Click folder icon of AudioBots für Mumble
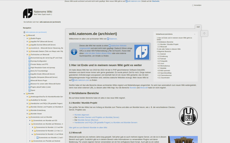Viewport: 230px width, 143px height. (30, 100)
